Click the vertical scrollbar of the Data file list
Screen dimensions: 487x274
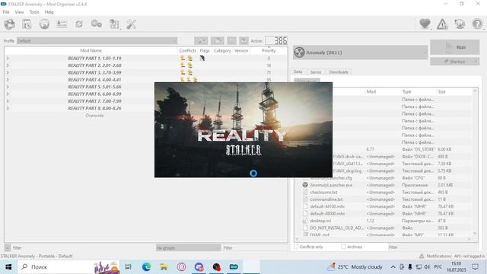tap(475, 161)
